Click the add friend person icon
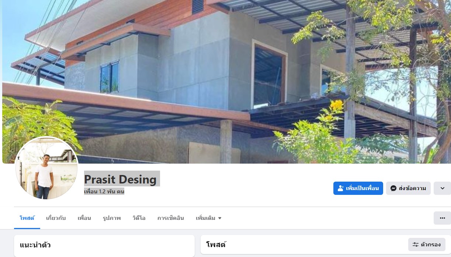Viewport: 451px width, 257px height. pos(341,188)
